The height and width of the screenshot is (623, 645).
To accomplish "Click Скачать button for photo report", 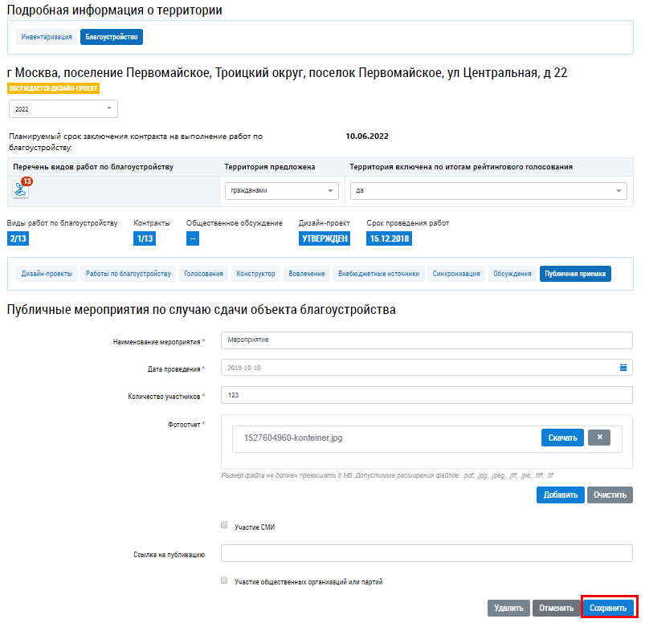I will tap(562, 438).
